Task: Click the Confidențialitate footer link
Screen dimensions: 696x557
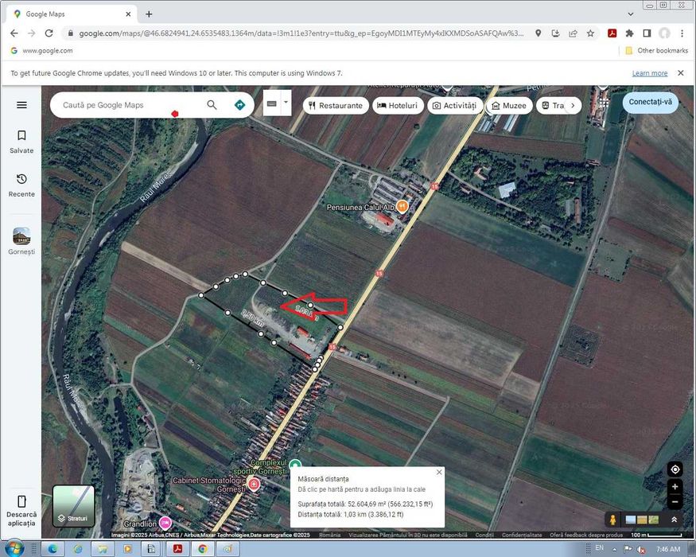Action: [x=522, y=535]
